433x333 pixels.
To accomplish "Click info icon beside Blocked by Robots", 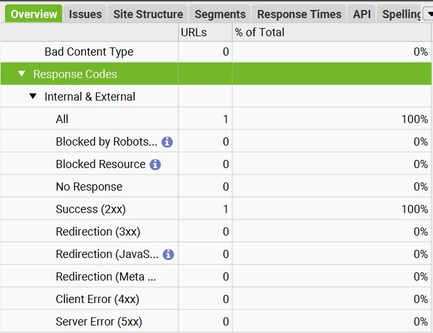I will 167,142.
